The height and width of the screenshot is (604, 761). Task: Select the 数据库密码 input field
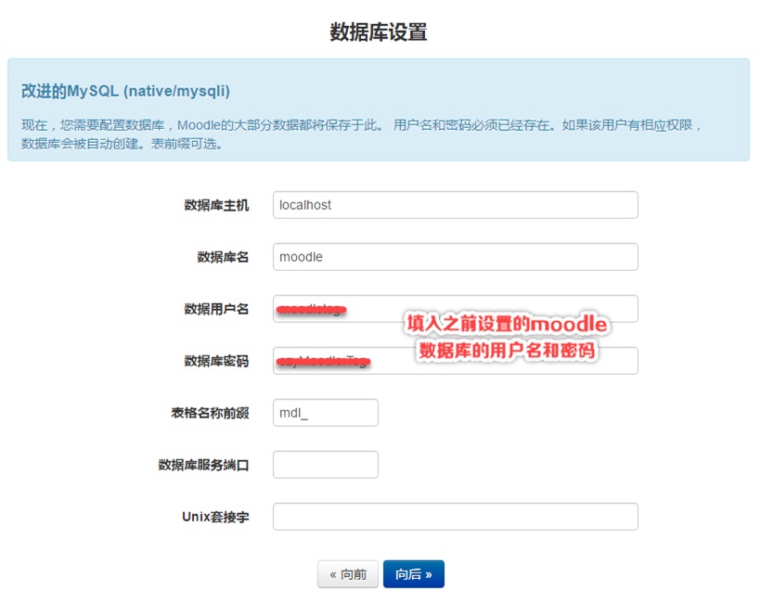coord(455,361)
